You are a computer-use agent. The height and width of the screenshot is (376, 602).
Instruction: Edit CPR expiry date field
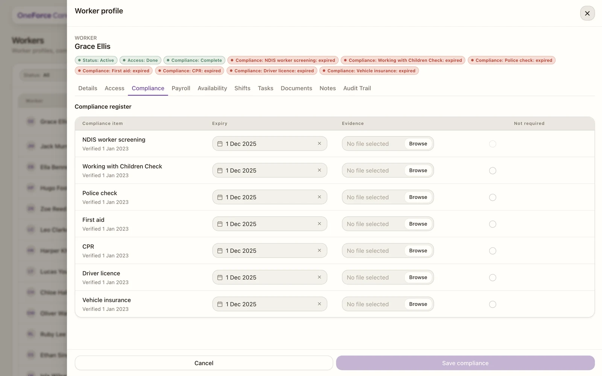click(269, 250)
